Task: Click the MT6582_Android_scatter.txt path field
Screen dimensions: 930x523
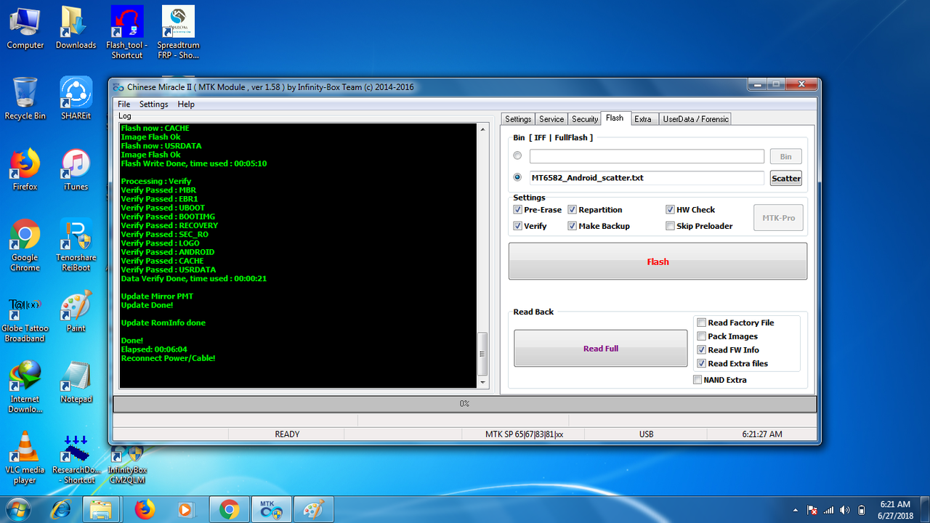Action: coord(647,178)
